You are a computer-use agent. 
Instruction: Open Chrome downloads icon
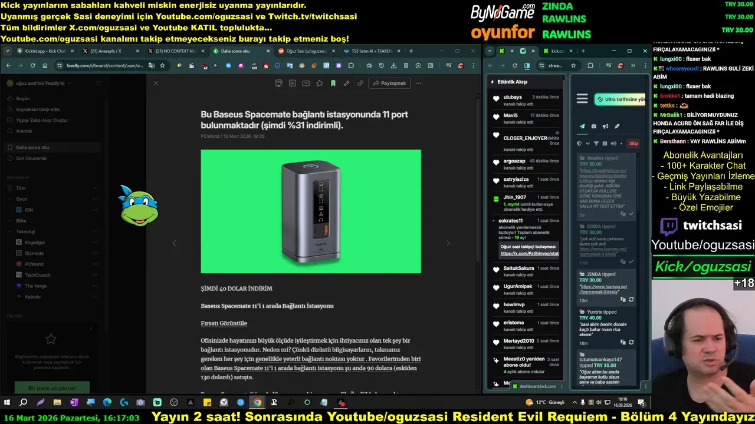pyautogui.click(x=393, y=65)
